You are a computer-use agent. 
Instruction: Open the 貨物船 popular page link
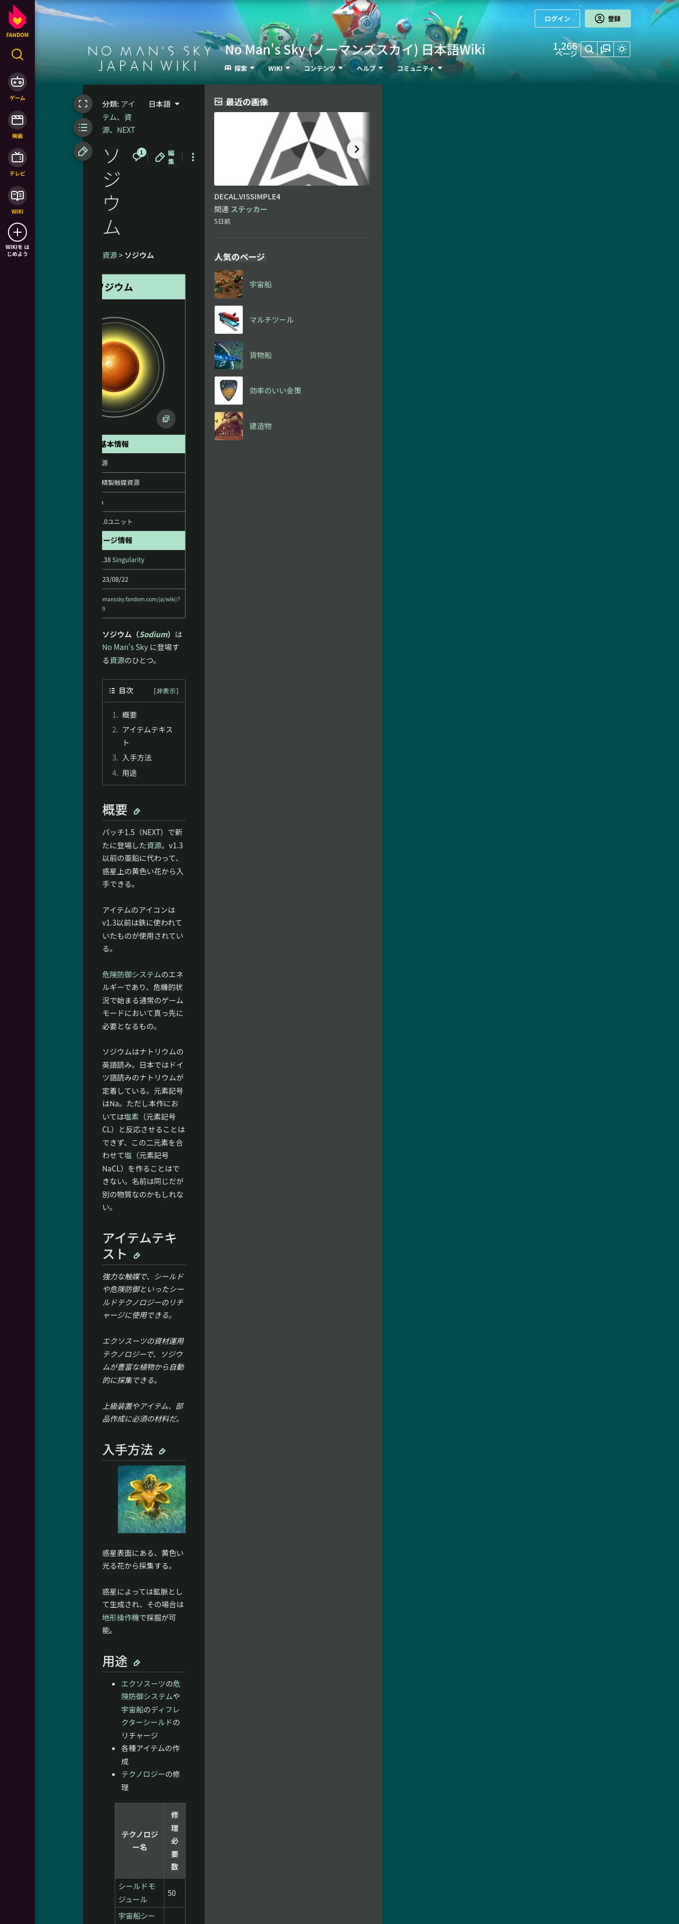coord(261,355)
